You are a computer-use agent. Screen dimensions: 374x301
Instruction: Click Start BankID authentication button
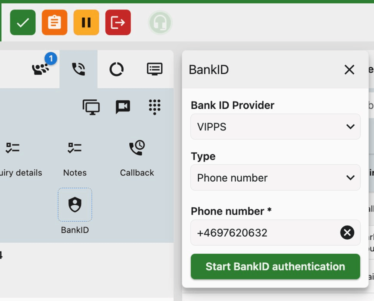tap(275, 266)
